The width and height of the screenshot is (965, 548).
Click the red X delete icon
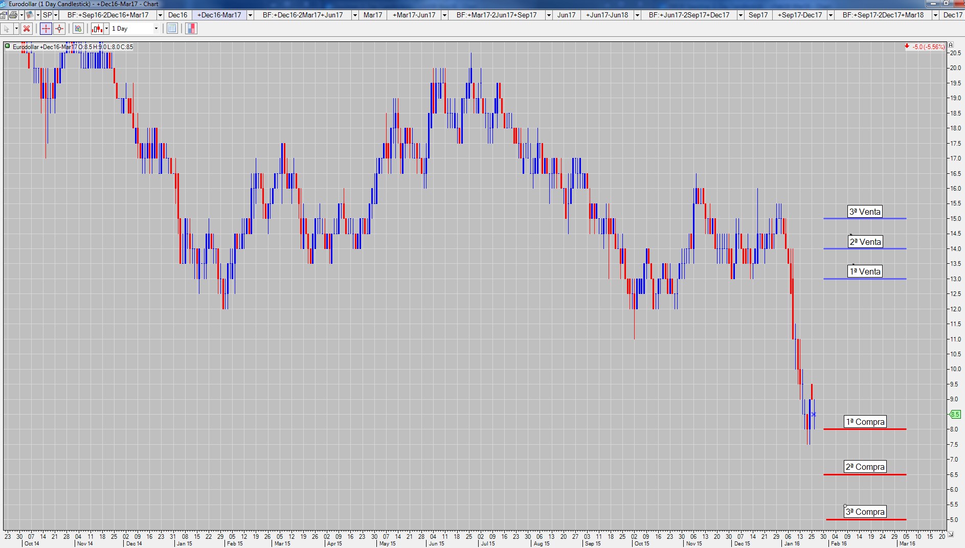pos(27,29)
